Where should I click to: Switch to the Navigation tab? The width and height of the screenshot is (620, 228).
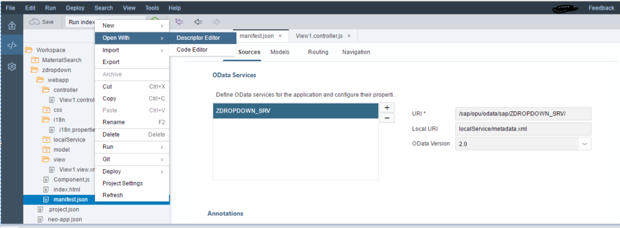point(356,52)
